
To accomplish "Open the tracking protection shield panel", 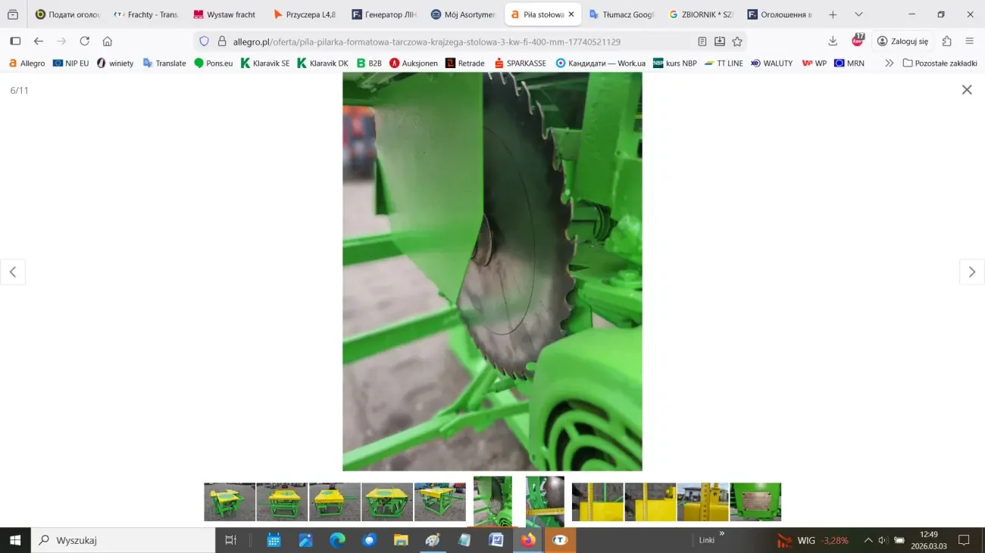I will coord(204,42).
